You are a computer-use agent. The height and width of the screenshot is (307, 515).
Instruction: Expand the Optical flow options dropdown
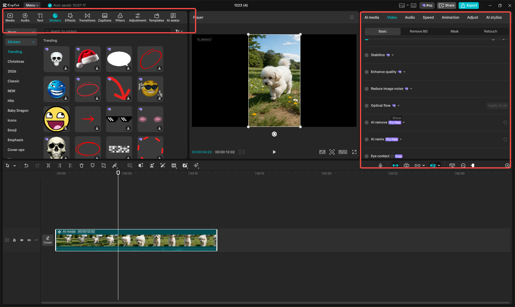coord(399,105)
